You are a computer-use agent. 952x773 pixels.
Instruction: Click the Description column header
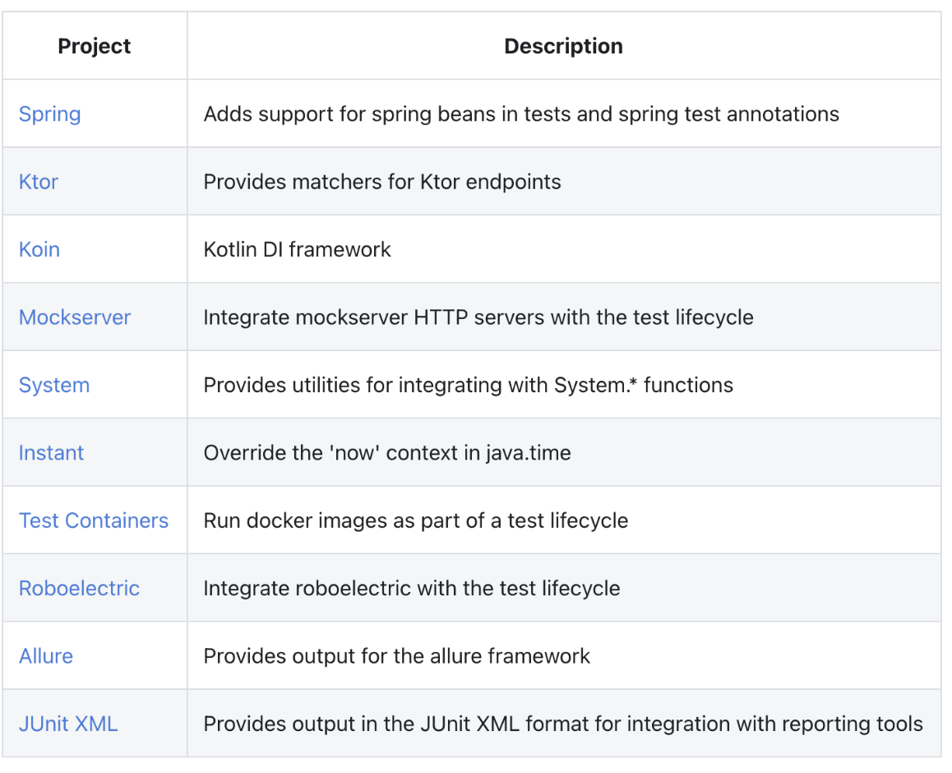564,46
